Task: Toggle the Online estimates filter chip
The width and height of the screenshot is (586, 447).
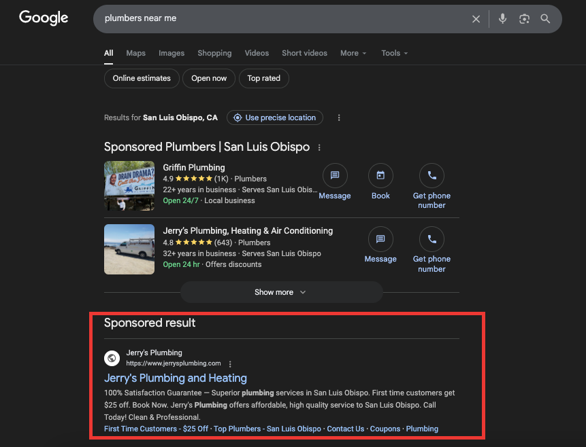Action: pos(142,78)
